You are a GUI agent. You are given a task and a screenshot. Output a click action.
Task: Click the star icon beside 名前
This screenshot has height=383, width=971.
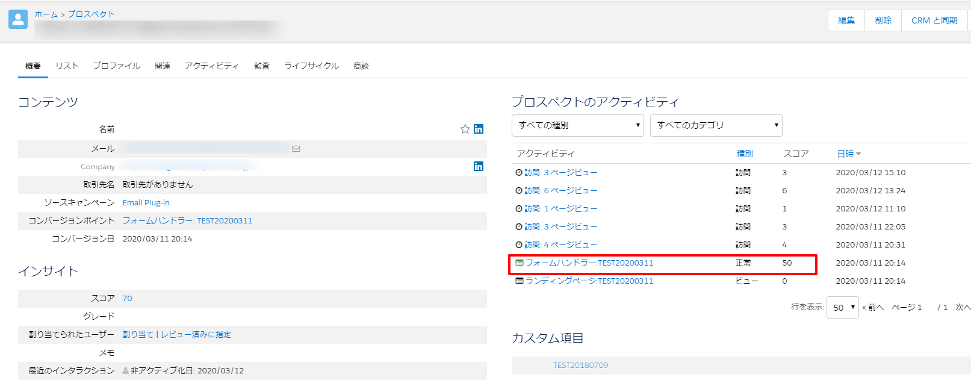point(465,129)
